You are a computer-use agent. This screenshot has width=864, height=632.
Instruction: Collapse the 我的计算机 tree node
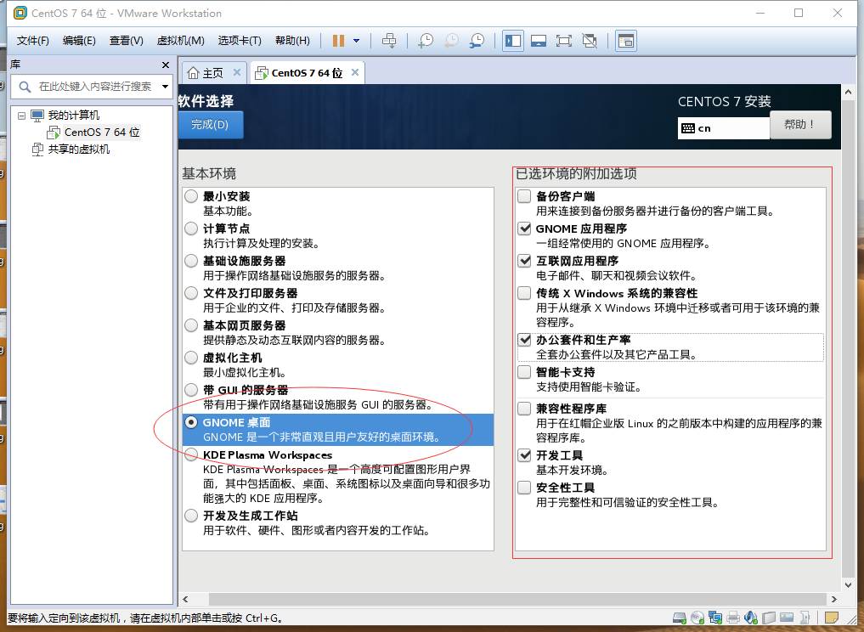pos(21,116)
